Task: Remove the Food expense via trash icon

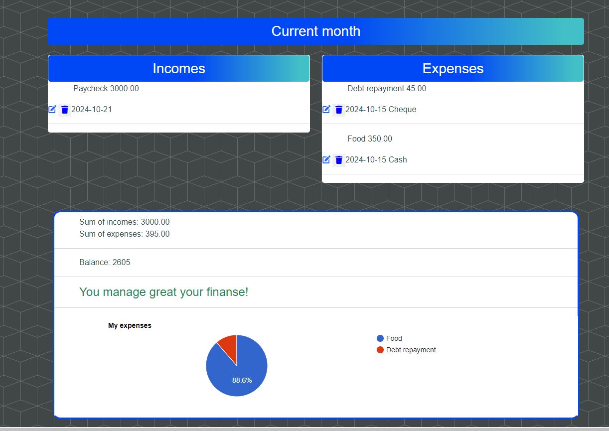Action: point(339,160)
